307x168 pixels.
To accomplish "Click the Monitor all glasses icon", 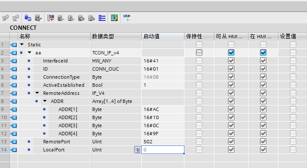I will (127, 17).
